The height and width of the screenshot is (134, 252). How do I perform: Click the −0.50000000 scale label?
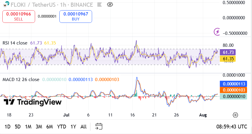(235, 33)
